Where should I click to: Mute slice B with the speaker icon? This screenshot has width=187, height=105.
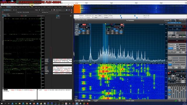click(x=107, y=29)
